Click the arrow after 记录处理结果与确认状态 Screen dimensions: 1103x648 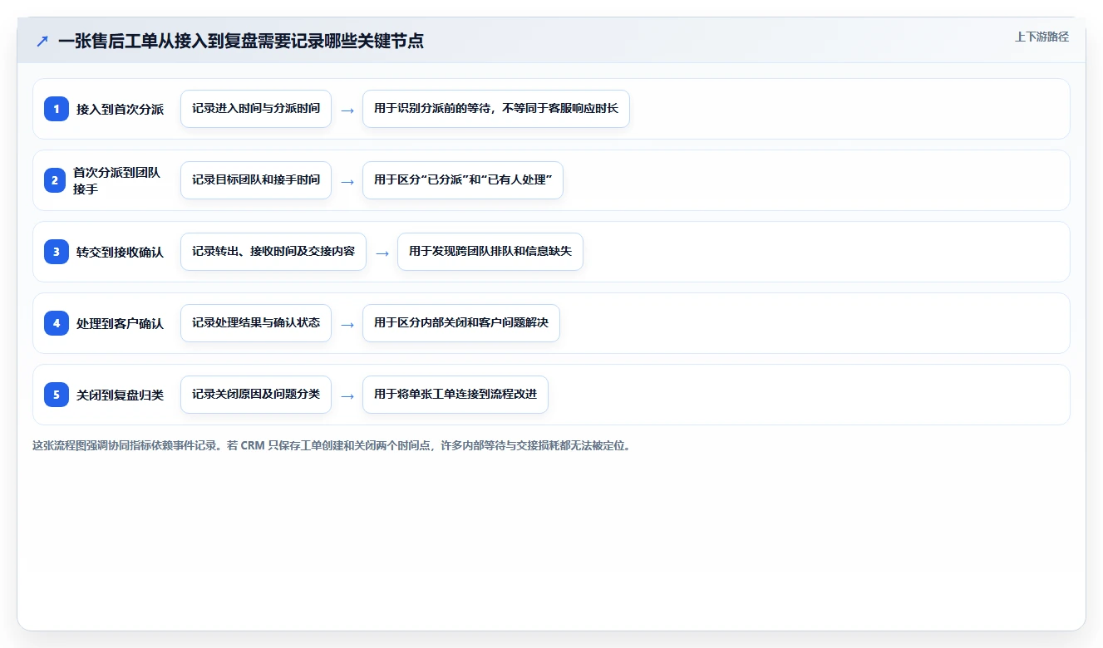(347, 324)
